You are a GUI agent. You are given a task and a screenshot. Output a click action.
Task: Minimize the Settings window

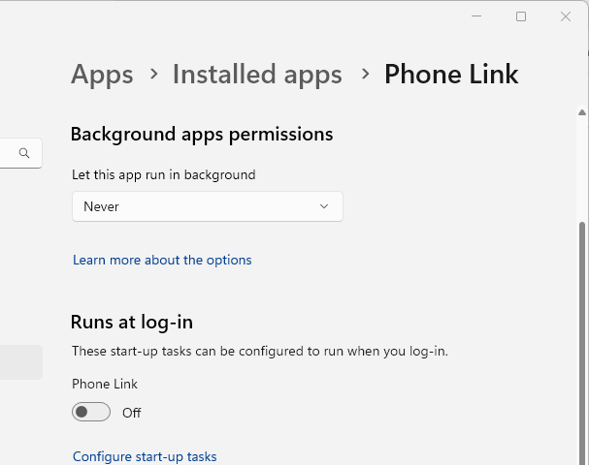point(476,16)
